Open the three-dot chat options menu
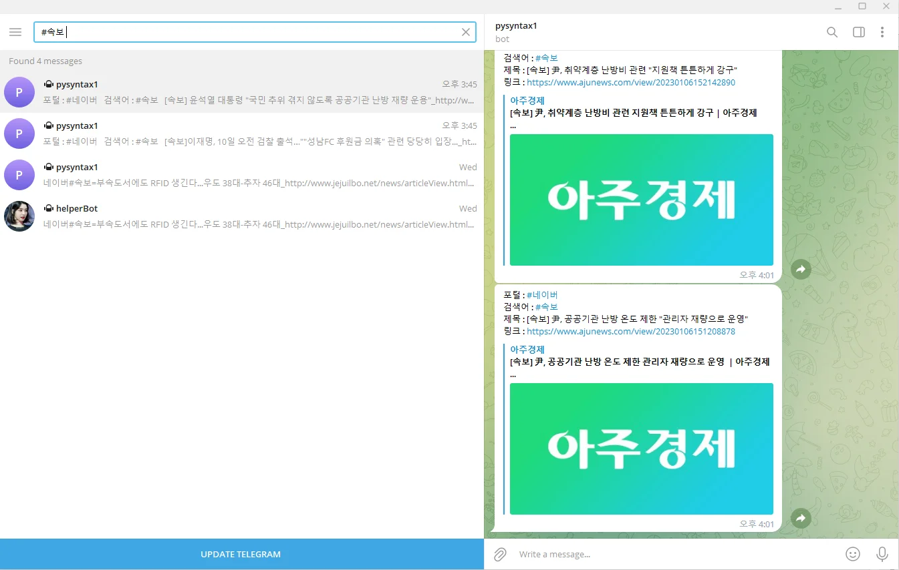 point(882,32)
